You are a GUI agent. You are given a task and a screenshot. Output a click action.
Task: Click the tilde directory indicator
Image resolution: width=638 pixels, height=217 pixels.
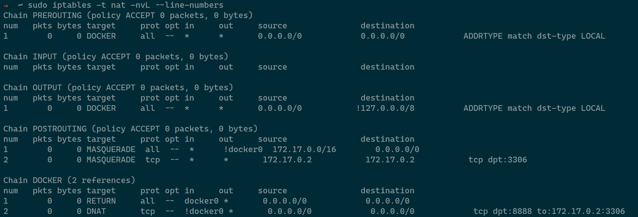click(x=20, y=5)
